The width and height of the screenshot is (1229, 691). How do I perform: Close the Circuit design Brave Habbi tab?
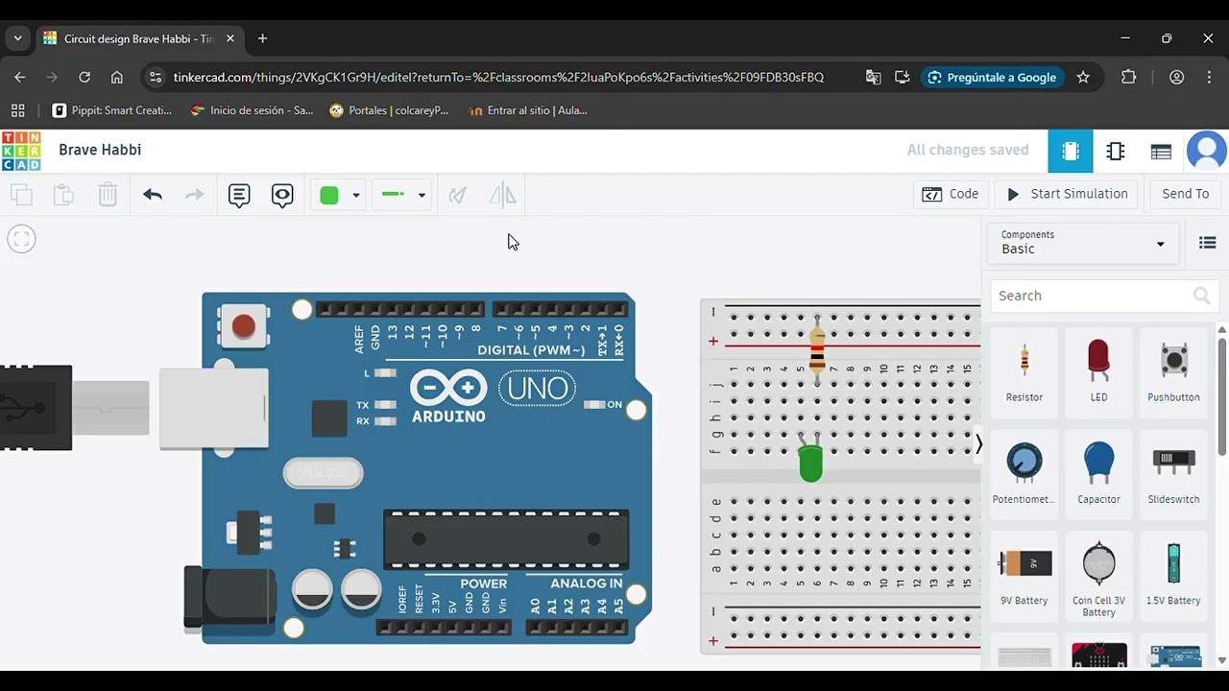(x=230, y=38)
